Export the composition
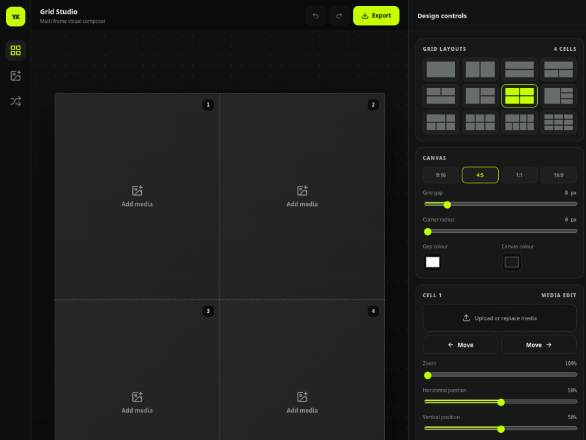The image size is (586, 440). pos(376,16)
